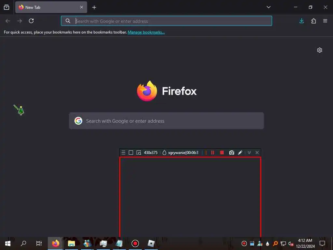Click the center Google search box
Screen dimensions: 333x250
166,121
